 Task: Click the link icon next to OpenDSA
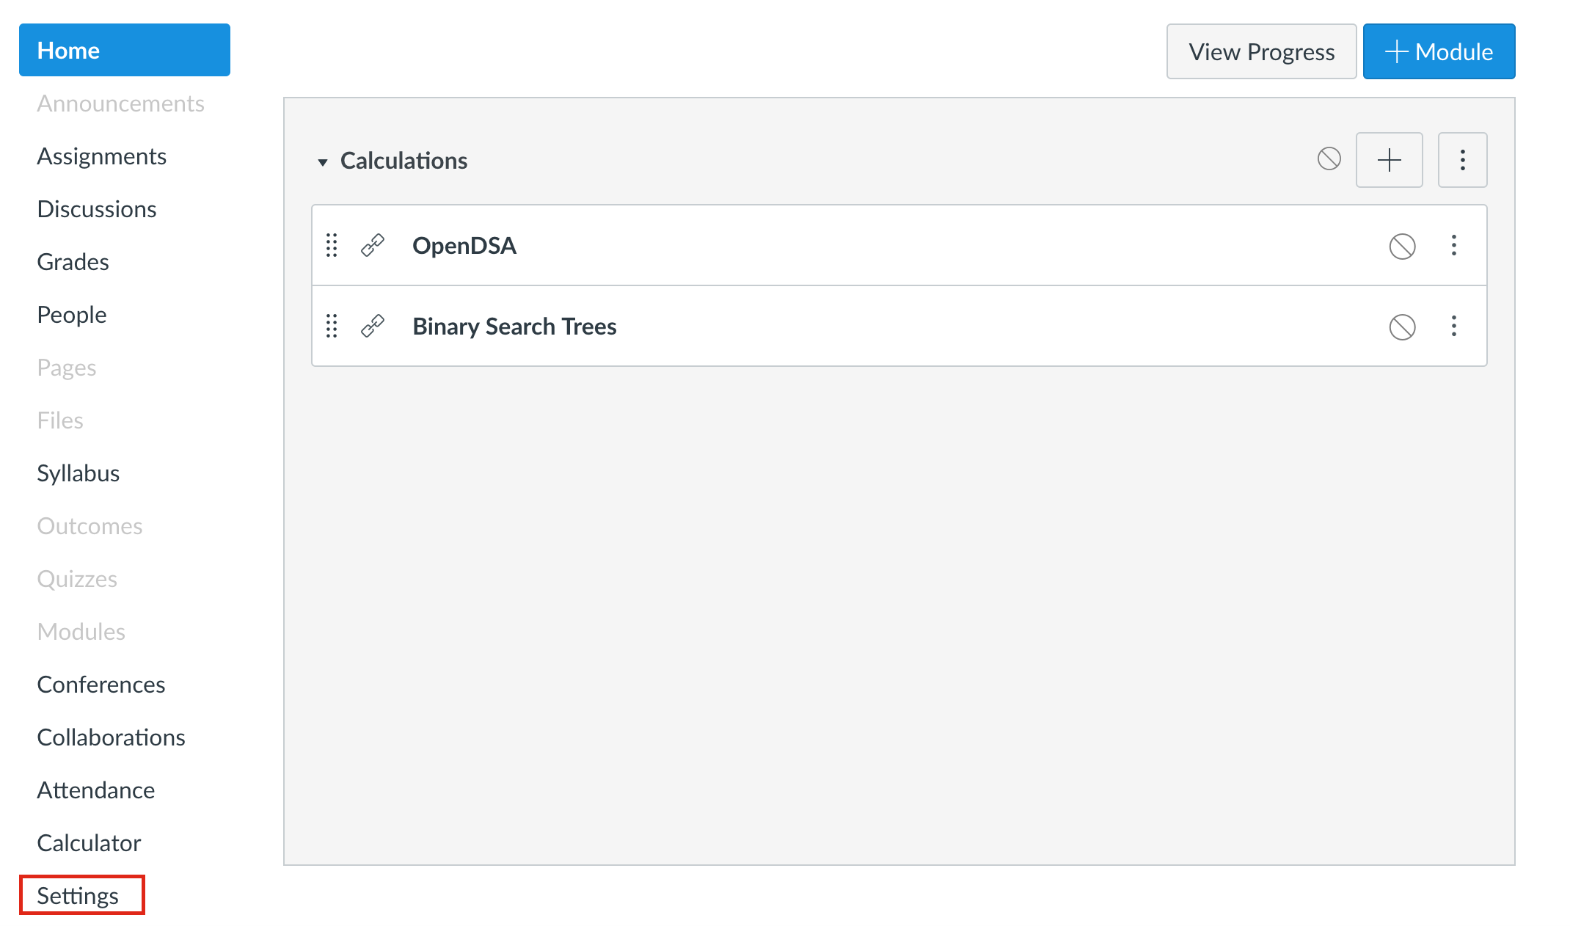pos(373,245)
